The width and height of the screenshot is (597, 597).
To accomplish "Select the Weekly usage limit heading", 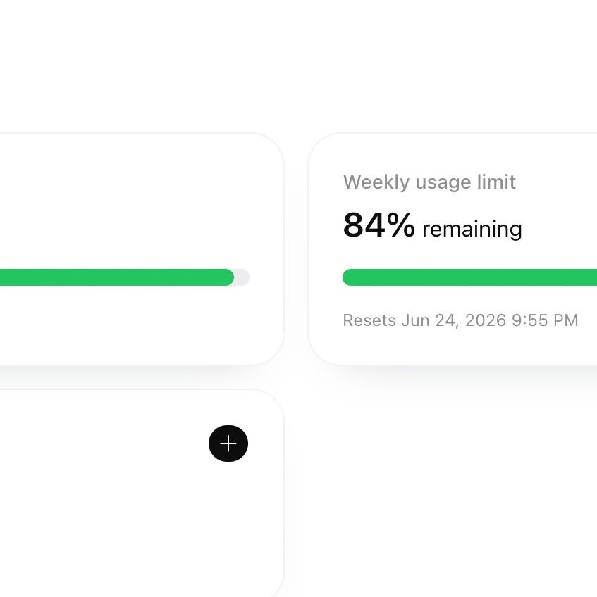I will 429,182.
